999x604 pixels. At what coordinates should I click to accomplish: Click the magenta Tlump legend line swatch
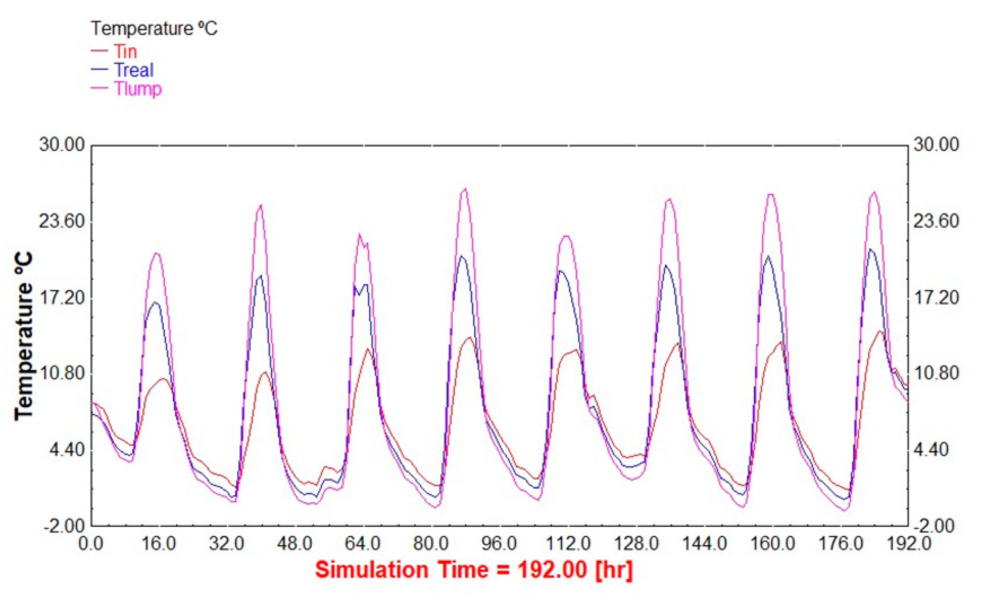(x=99, y=88)
